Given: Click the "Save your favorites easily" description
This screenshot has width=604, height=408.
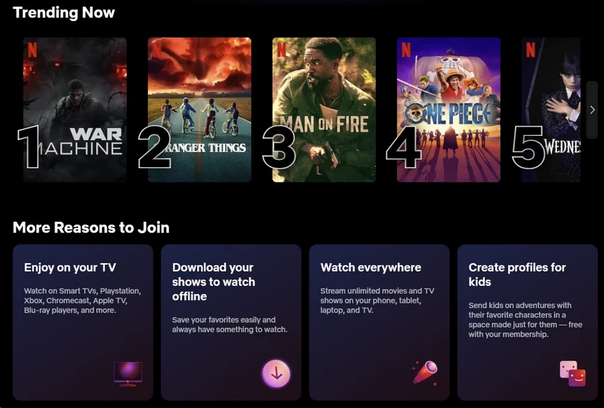Looking at the screenshot, I should point(230,324).
